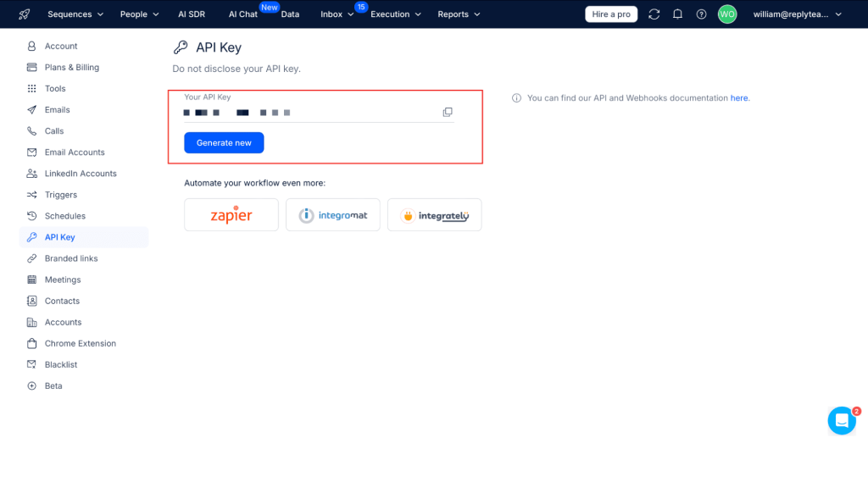The width and height of the screenshot is (868, 482).
Task: Open Branded links in the sidebar
Action: click(x=71, y=258)
